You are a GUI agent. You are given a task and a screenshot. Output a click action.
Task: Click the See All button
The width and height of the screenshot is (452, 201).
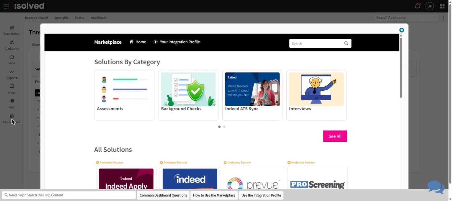(335, 136)
